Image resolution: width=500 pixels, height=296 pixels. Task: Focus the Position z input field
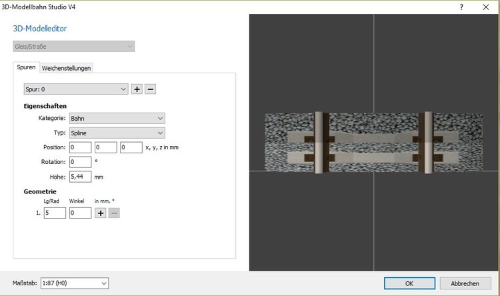(x=131, y=147)
